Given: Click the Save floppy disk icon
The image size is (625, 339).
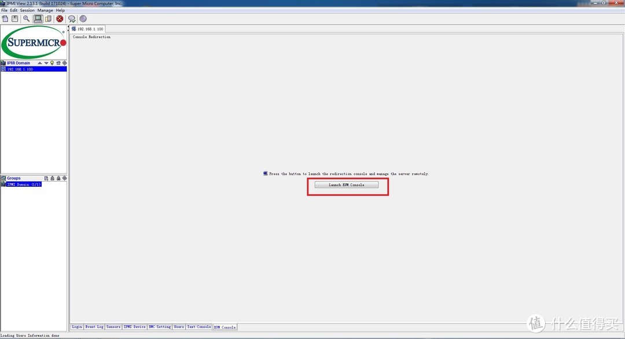Looking at the screenshot, I should pos(15,19).
